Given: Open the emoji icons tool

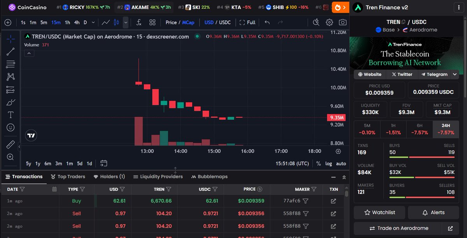Looking at the screenshot, I should pyautogui.click(x=11, y=128).
